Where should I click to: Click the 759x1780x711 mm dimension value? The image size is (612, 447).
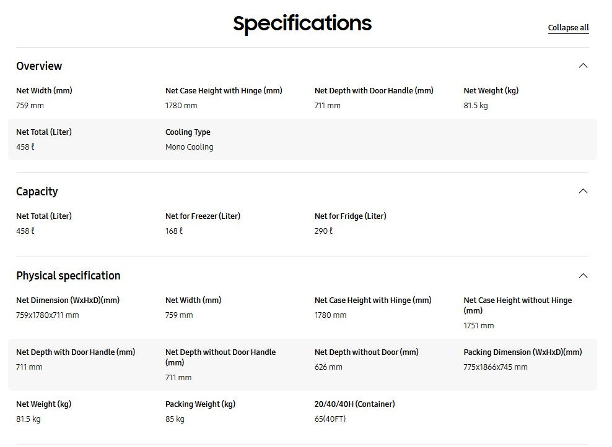point(48,315)
